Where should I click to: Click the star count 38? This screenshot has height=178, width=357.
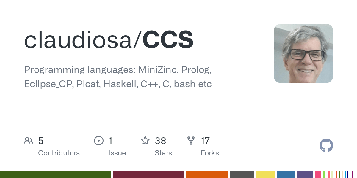tap(160, 141)
